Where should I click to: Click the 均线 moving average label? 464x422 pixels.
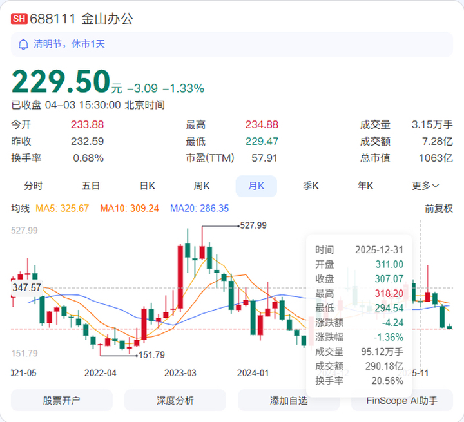(21, 208)
